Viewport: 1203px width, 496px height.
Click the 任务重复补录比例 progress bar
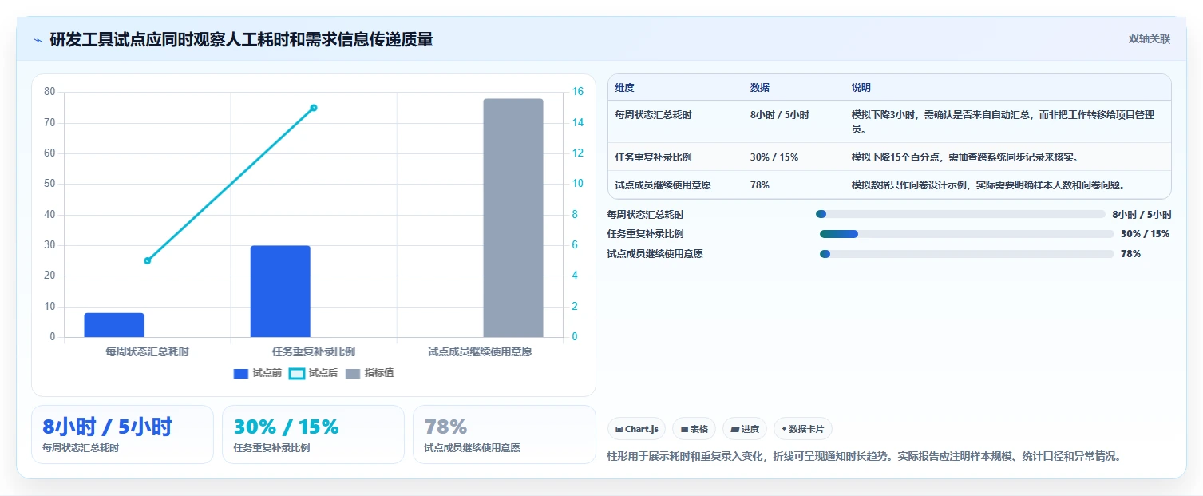click(x=967, y=234)
